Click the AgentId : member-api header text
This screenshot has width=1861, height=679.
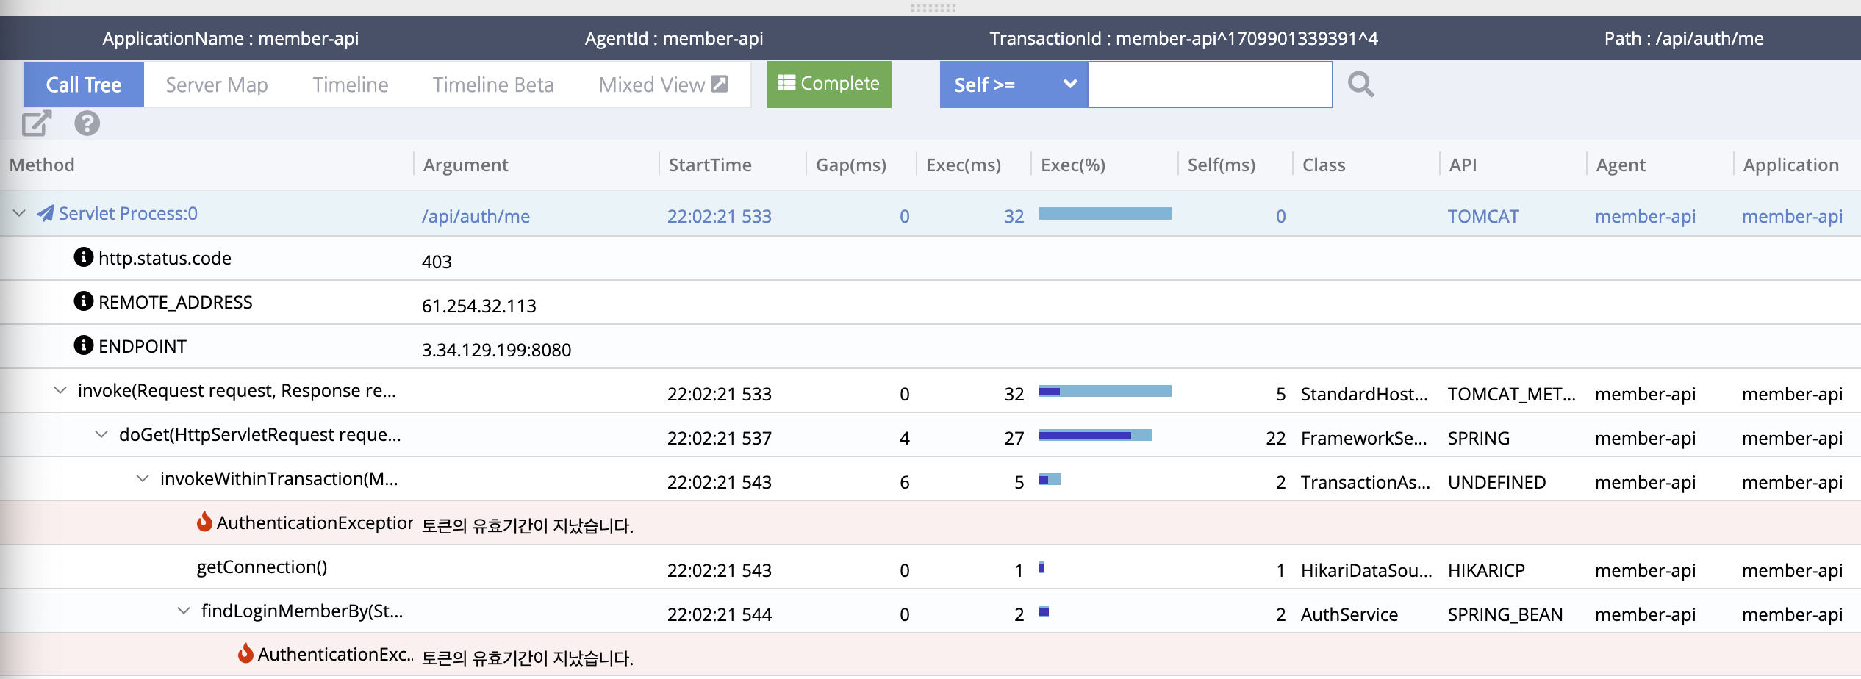point(674,38)
